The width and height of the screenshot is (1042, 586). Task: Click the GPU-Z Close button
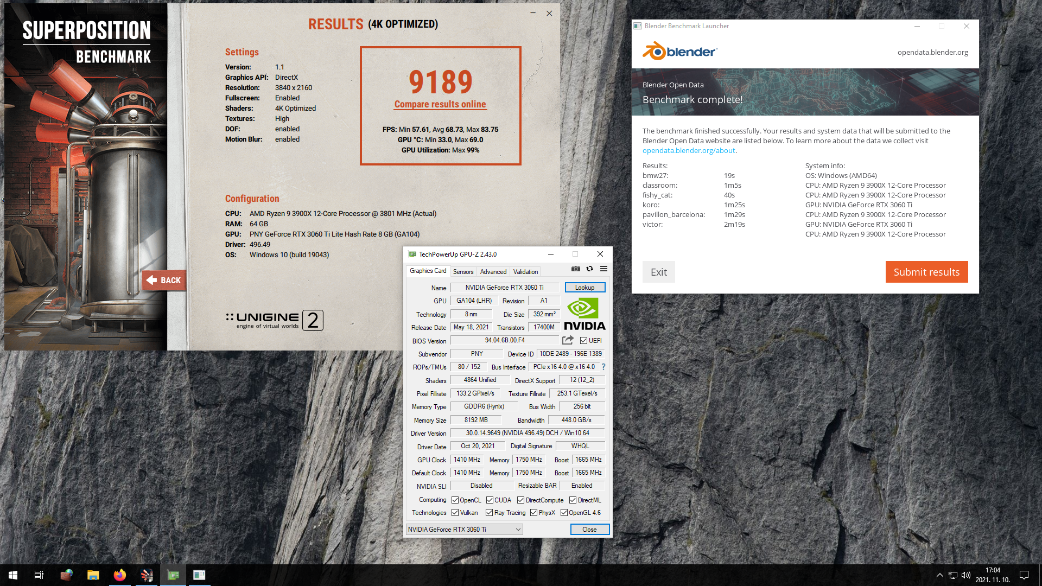coord(589,530)
